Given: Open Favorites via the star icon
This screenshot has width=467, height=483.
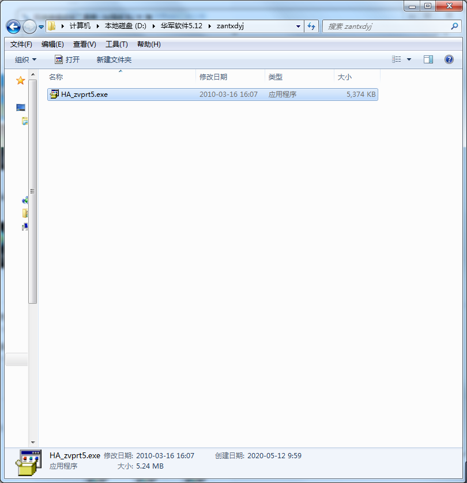Looking at the screenshot, I should click(21, 81).
